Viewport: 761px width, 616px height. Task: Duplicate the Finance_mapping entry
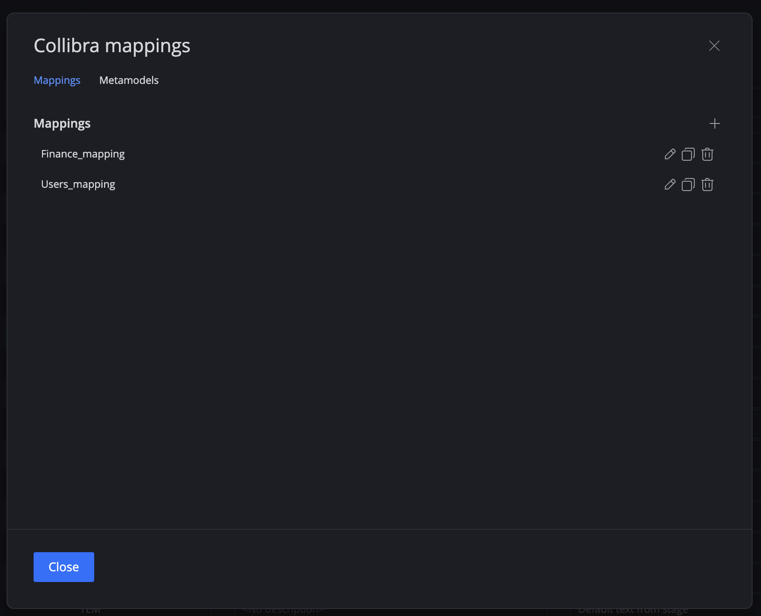(688, 154)
